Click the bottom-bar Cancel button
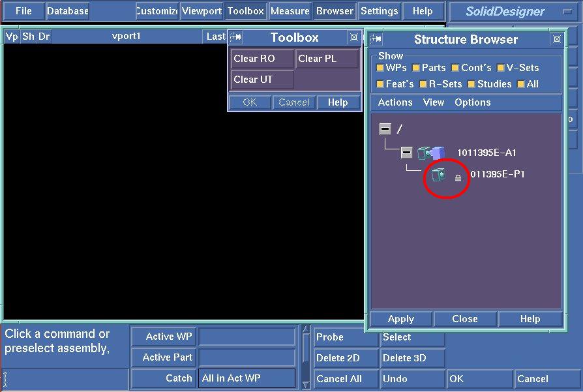The height and width of the screenshot is (392, 583). point(548,378)
